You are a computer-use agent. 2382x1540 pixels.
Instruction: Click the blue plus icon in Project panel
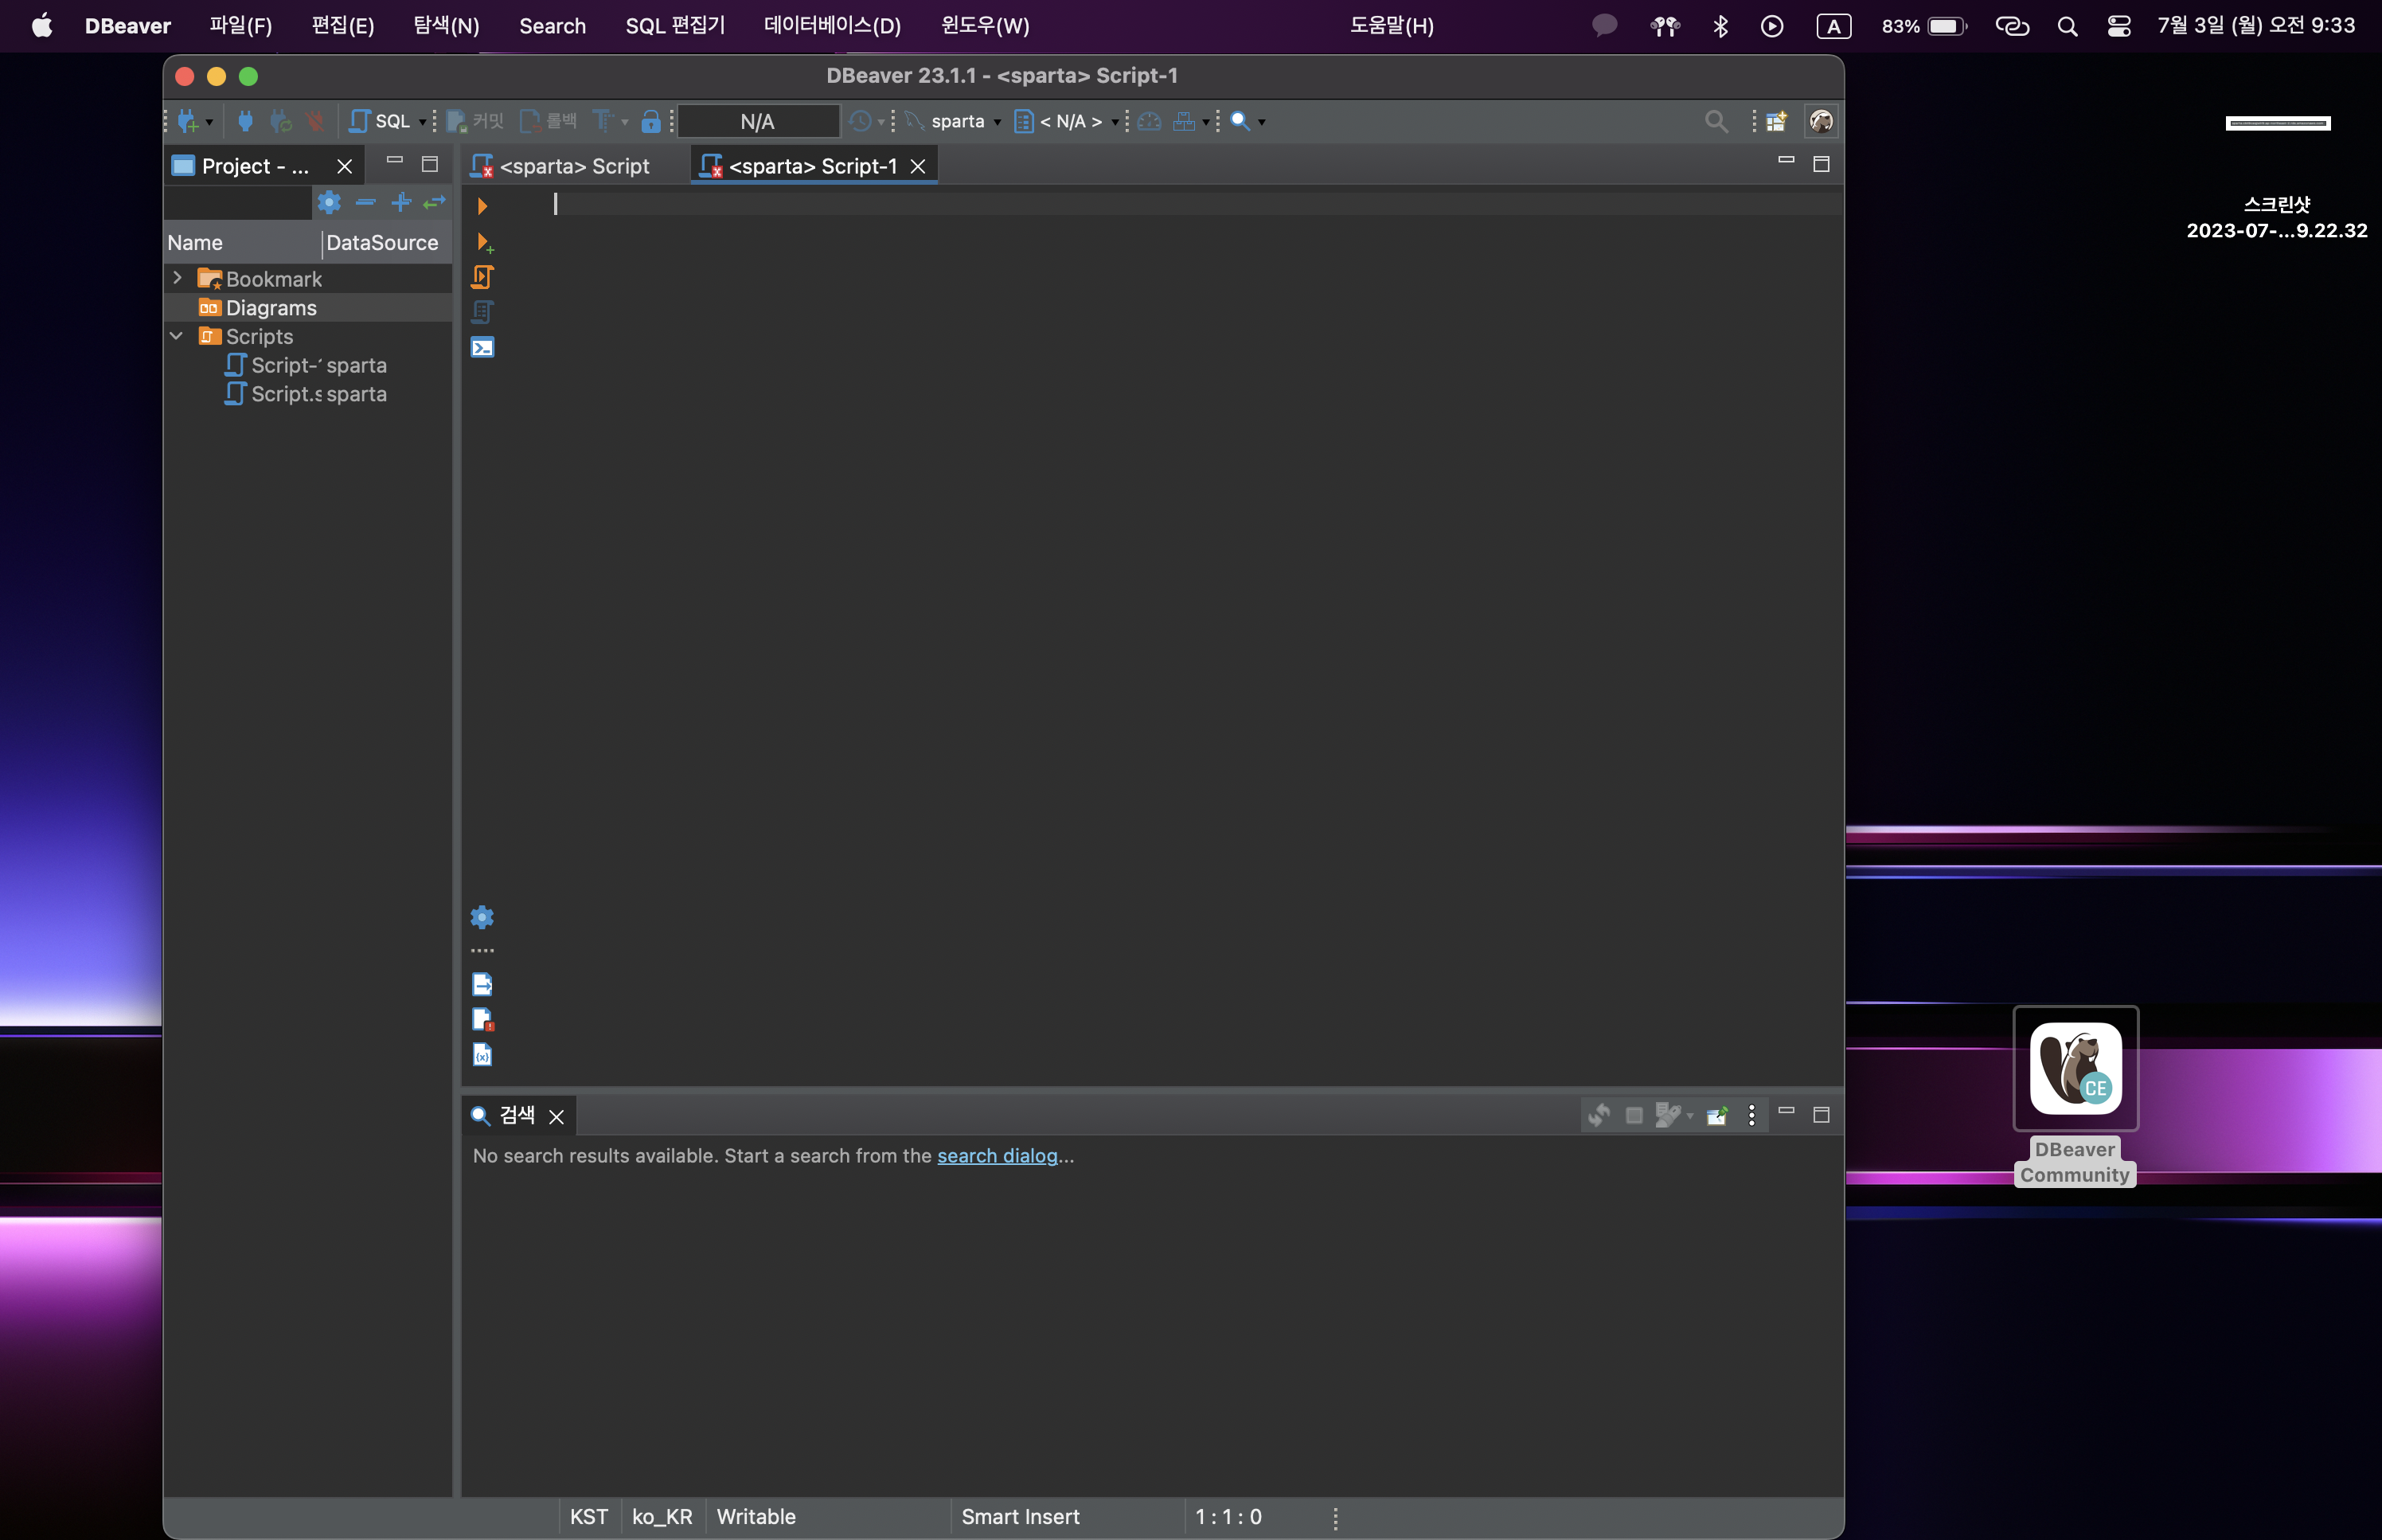[x=400, y=202]
